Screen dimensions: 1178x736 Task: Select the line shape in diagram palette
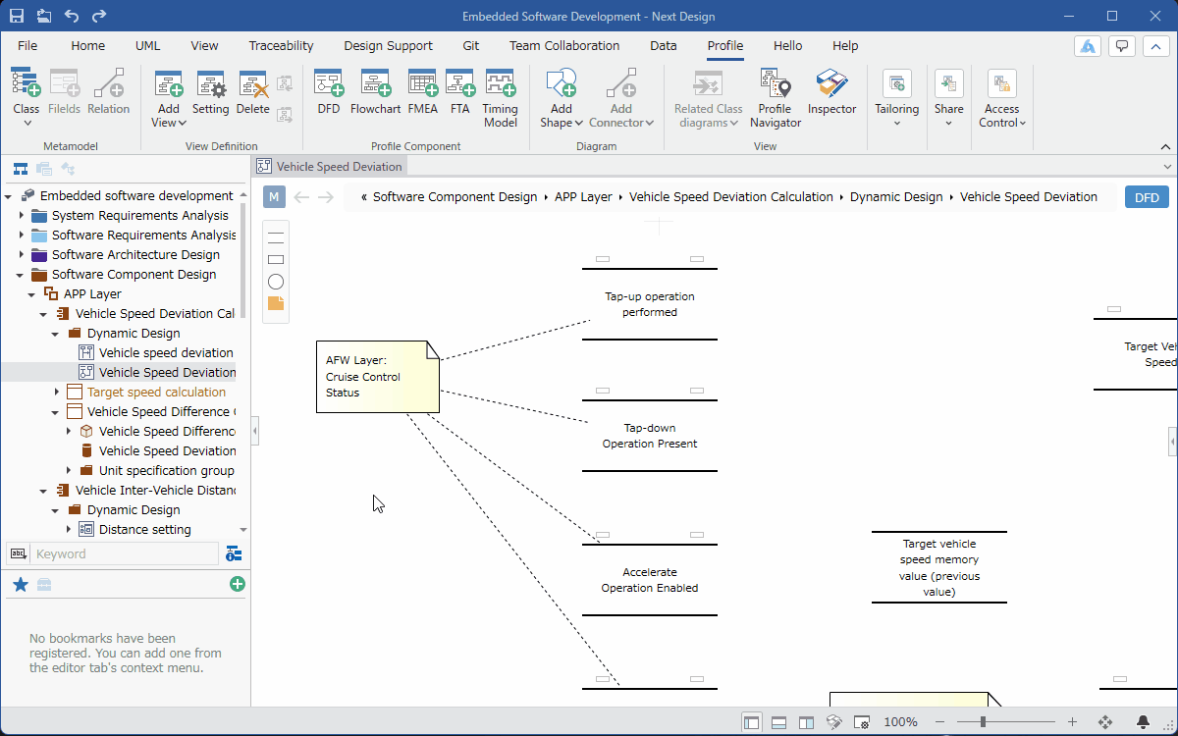point(276,237)
